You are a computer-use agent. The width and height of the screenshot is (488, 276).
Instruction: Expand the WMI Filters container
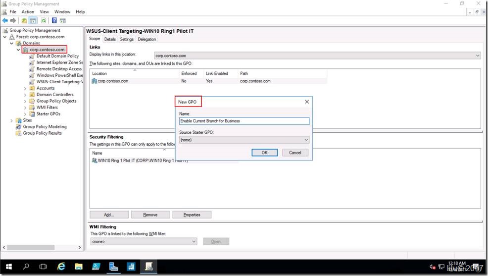coord(25,108)
